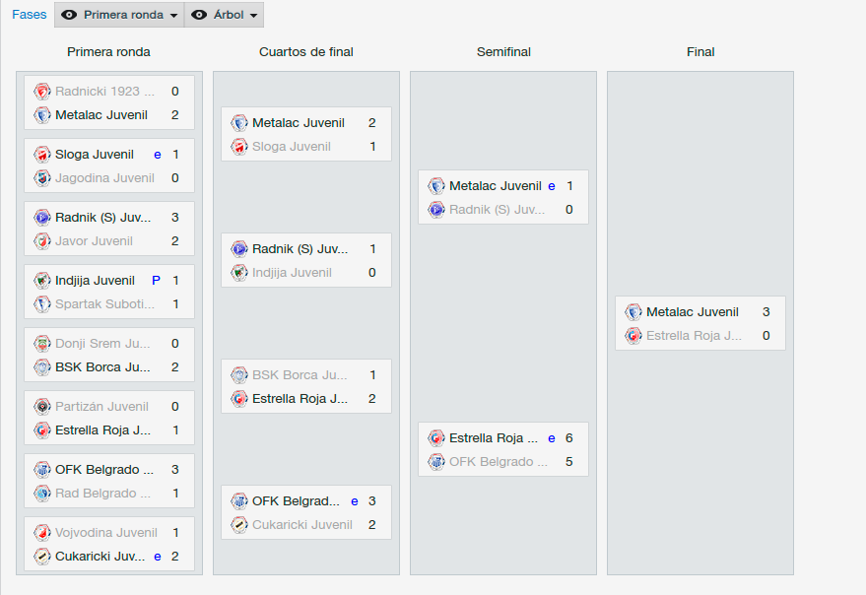Click the Cukaricki Juvenil crest in Cuartos de final
This screenshot has width=866, height=595.
point(239,525)
